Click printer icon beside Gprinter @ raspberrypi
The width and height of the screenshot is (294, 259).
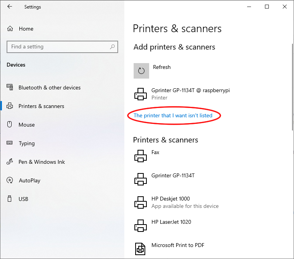click(141, 94)
